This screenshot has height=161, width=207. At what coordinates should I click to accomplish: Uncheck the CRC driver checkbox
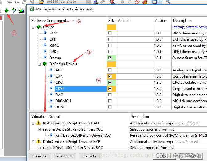[110, 83]
